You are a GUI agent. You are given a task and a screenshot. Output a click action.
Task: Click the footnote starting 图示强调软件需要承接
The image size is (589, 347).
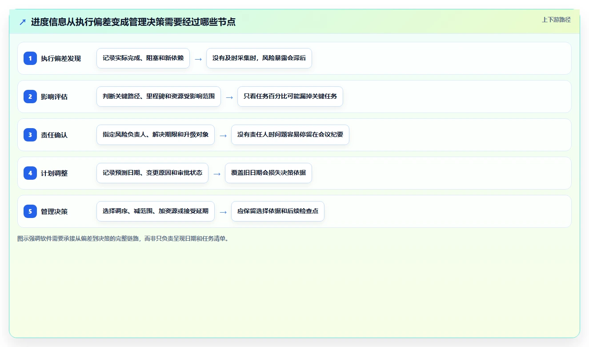click(124, 238)
